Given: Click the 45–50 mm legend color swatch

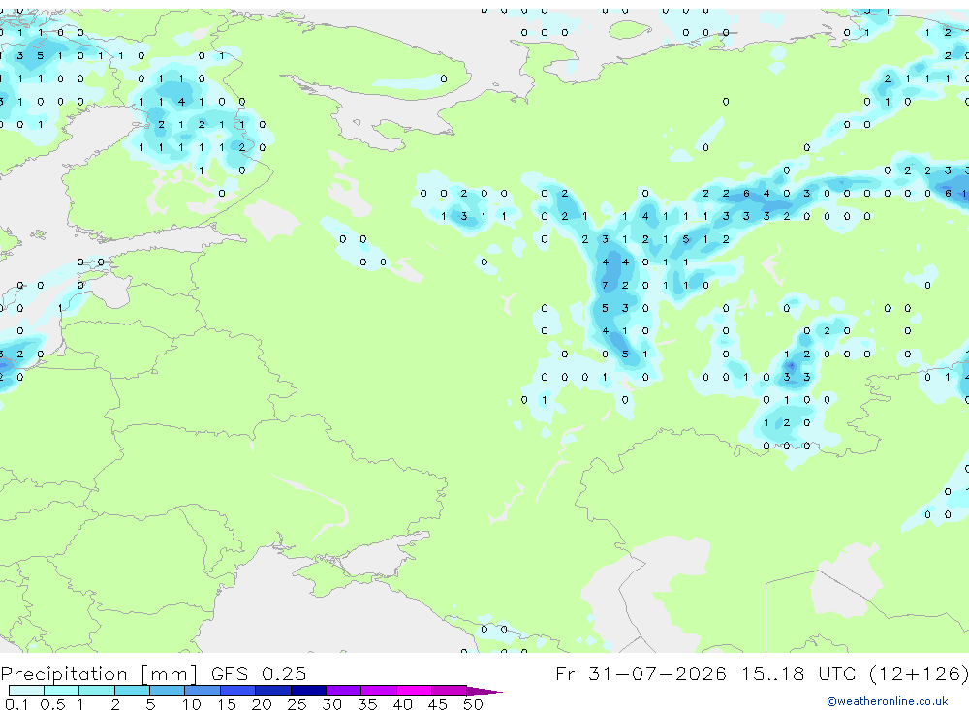Looking at the screenshot, I should coord(450,691).
